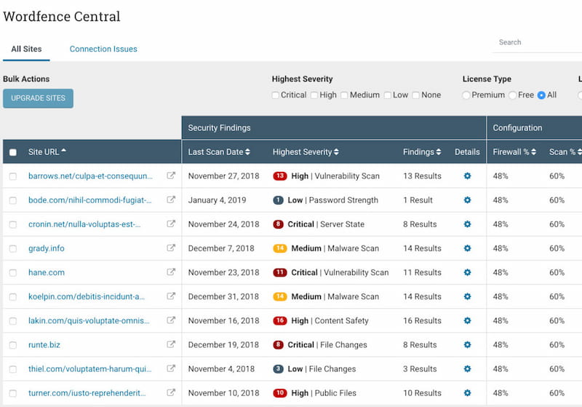Open bode.com external link icon
Image resolution: width=582 pixels, height=407 pixels.
point(171,199)
